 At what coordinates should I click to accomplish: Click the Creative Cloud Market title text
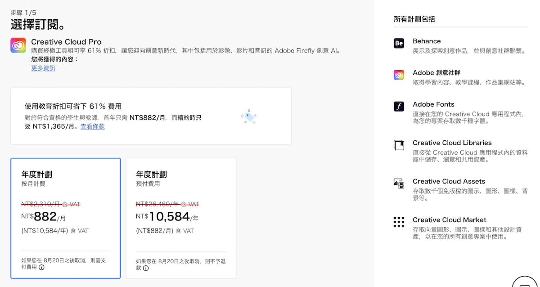[450, 220]
